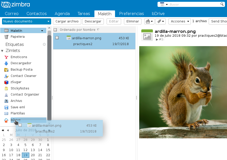Click the ardilla-marron.png file type icon

pyautogui.click(x=69, y=38)
